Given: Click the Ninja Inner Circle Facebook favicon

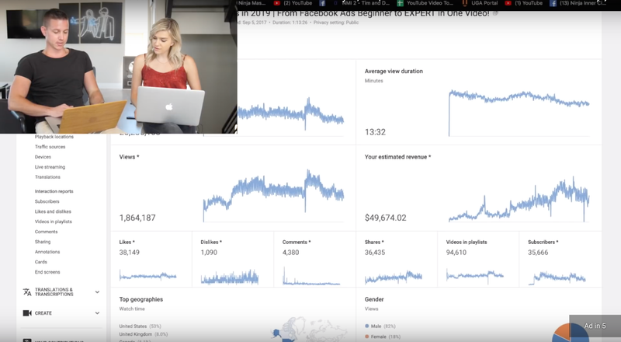Looking at the screenshot, I should pyautogui.click(x=553, y=3).
